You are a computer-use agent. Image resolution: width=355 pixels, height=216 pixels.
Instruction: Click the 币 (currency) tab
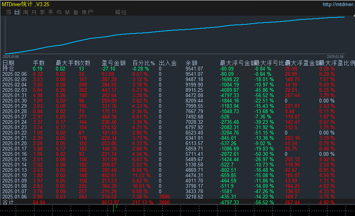[59, 12]
